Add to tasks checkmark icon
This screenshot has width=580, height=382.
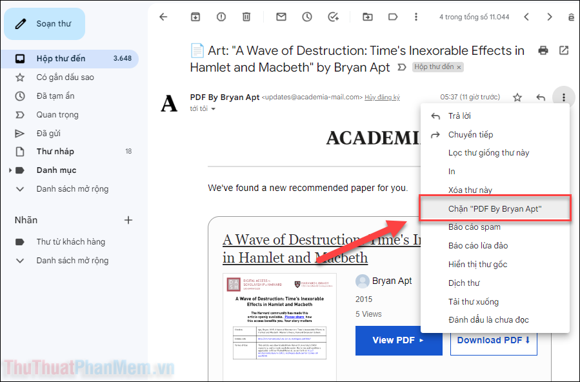[334, 17]
